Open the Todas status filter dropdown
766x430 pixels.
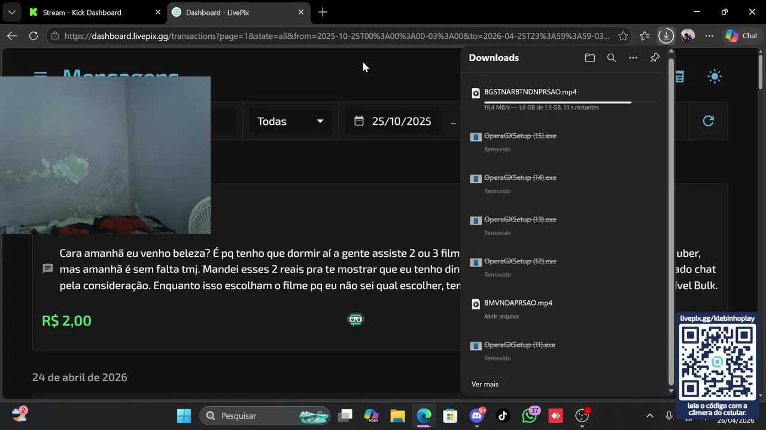click(x=290, y=121)
